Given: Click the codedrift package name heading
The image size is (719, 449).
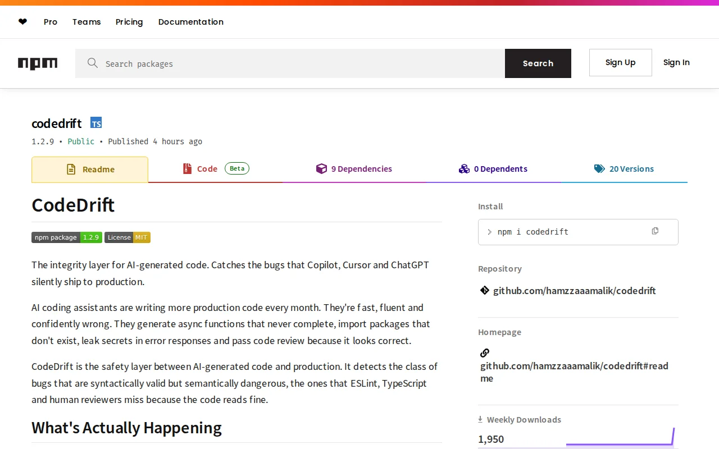Looking at the screenshot, I should (57, 123).
